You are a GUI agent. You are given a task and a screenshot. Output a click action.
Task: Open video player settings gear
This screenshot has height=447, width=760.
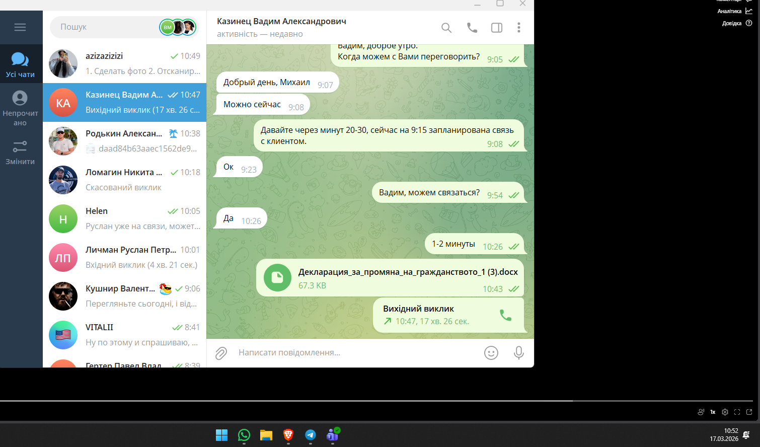click(725, 412)
